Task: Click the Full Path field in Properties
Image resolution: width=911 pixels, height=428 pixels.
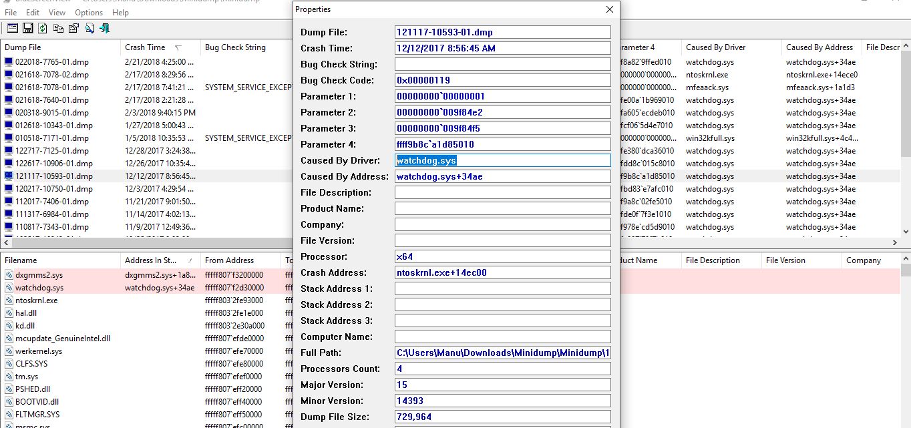Action: tap(503, 353)
